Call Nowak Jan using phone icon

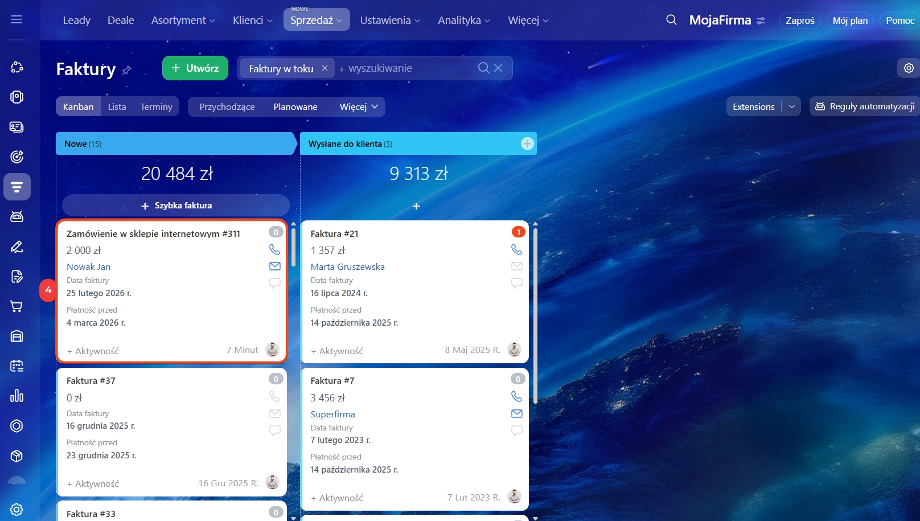(x=275, y=249)
